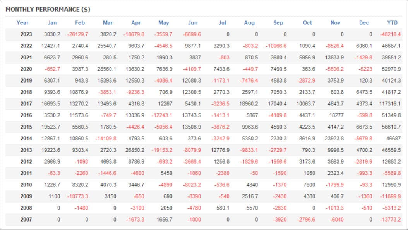The image size is (408, 230).
Task: Click the Monthly Performance ($) heading
Action: (x=48, y=9)
